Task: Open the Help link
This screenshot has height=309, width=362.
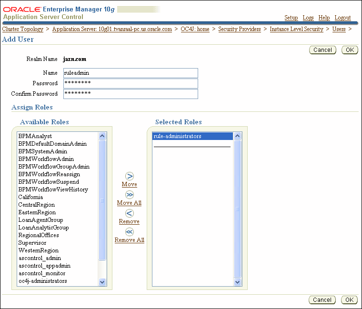Action: tap(324, 18)
